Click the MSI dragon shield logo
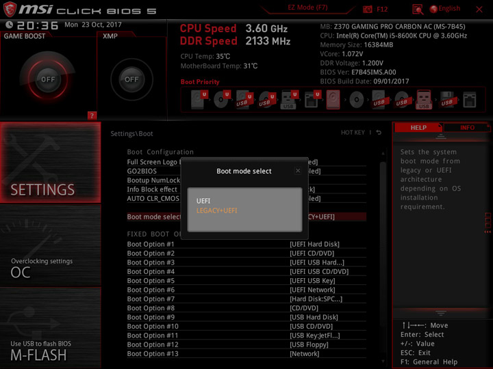The width and height of the screenshot is (493, 369). [10, 10]
